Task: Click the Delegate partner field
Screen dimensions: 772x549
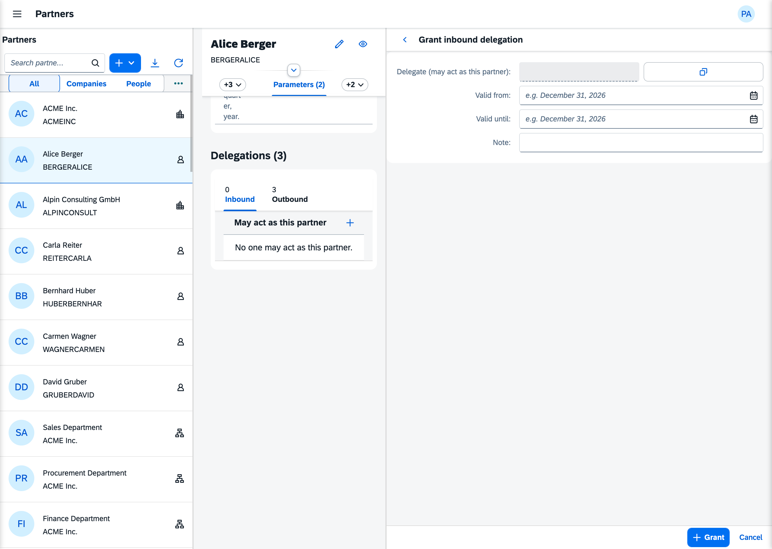Action: 579,72
